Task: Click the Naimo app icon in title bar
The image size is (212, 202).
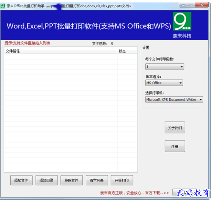Action: (x=3, y=6)
